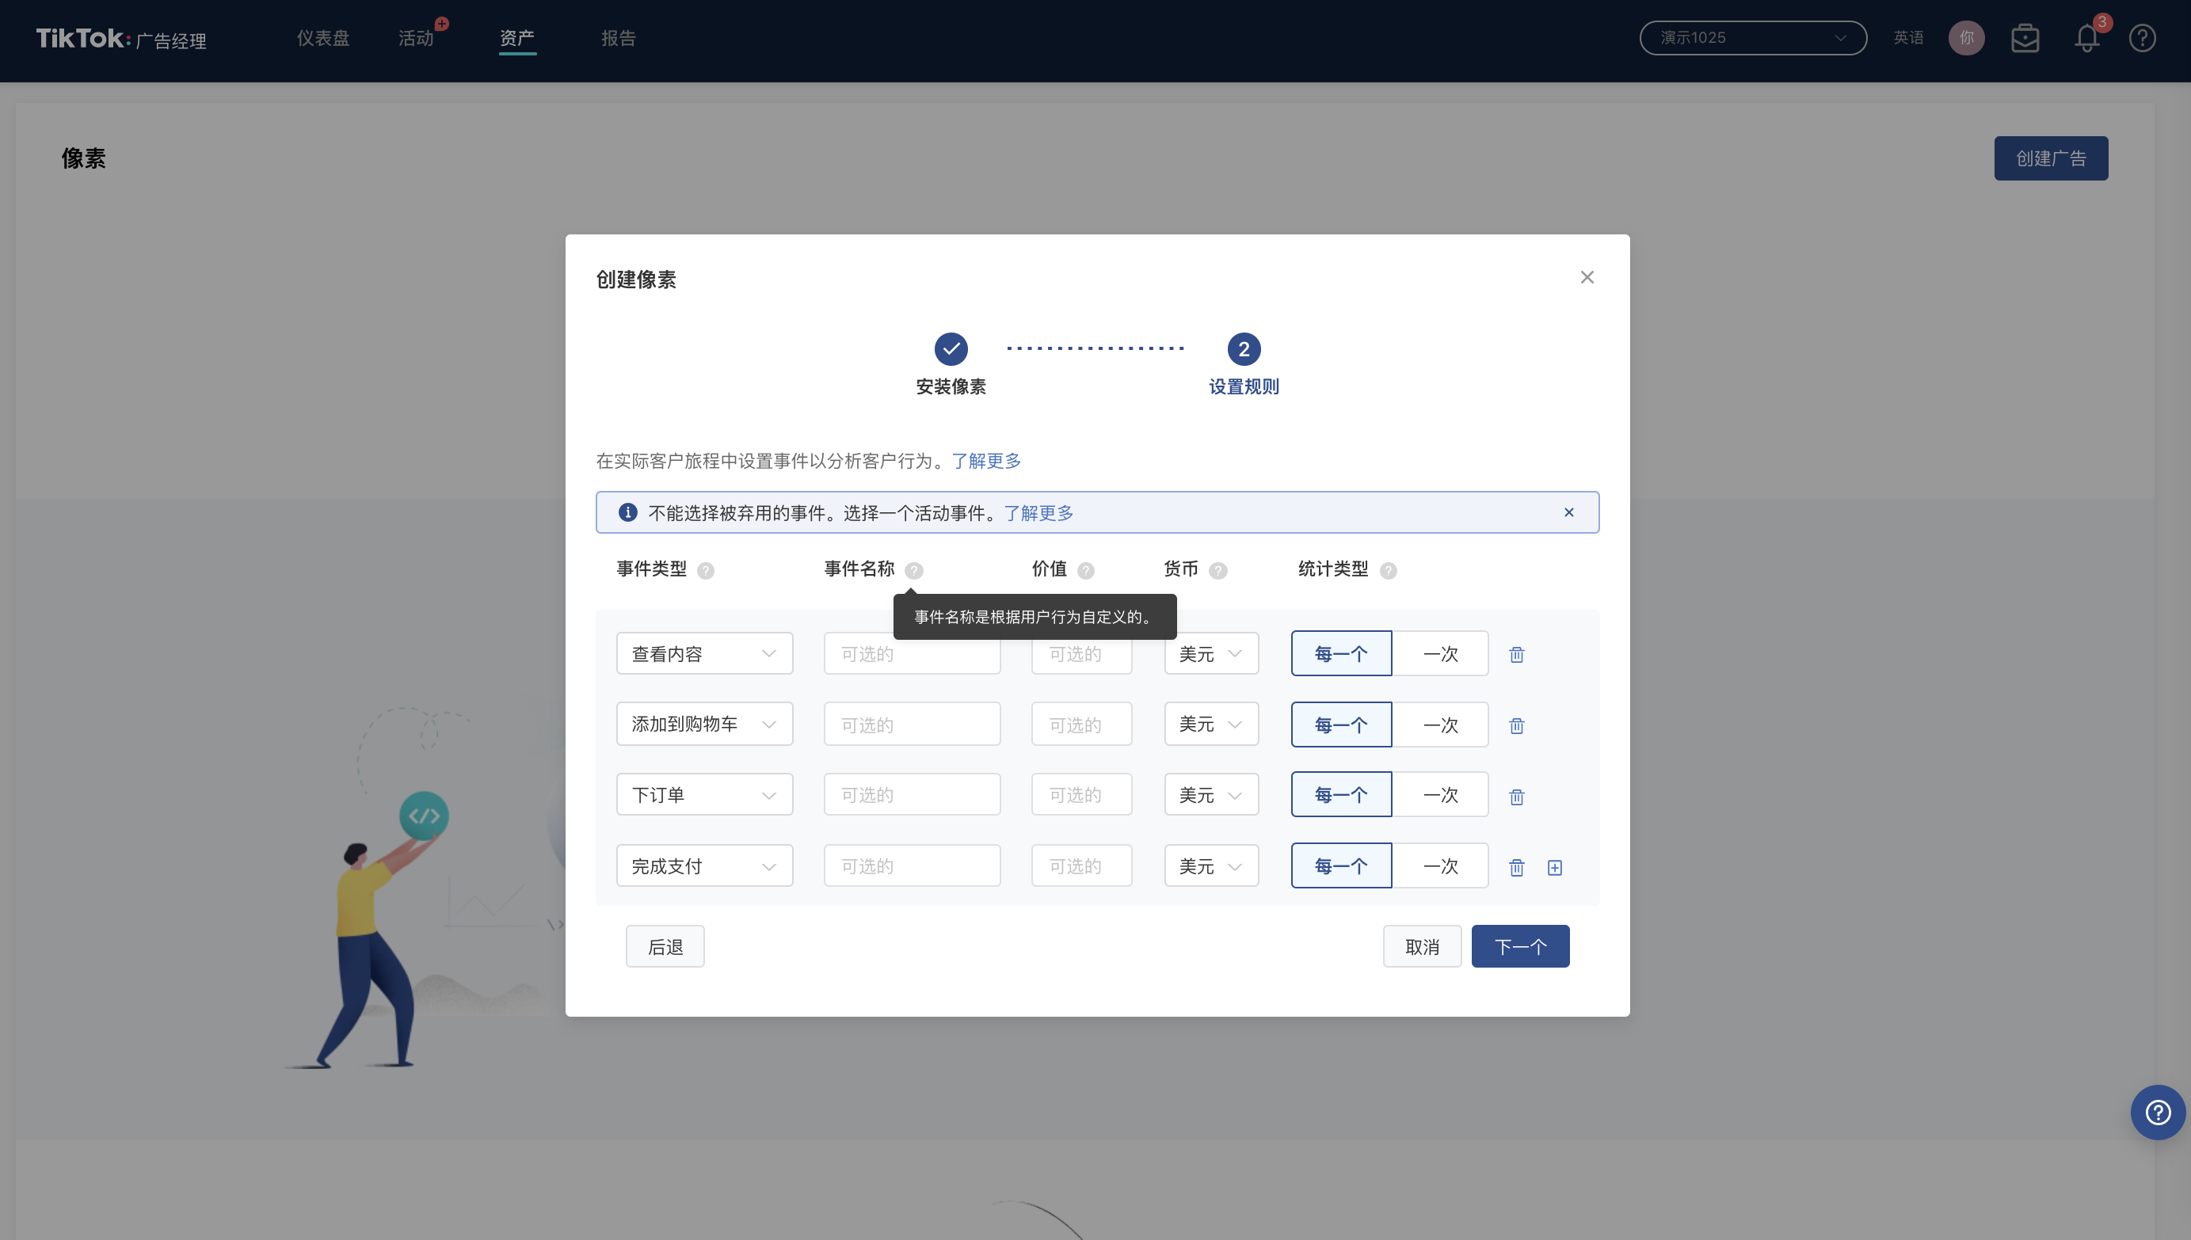
Task: Open the 美元 currency dropdown for 下订单
Action: (x=1210, y=796)
